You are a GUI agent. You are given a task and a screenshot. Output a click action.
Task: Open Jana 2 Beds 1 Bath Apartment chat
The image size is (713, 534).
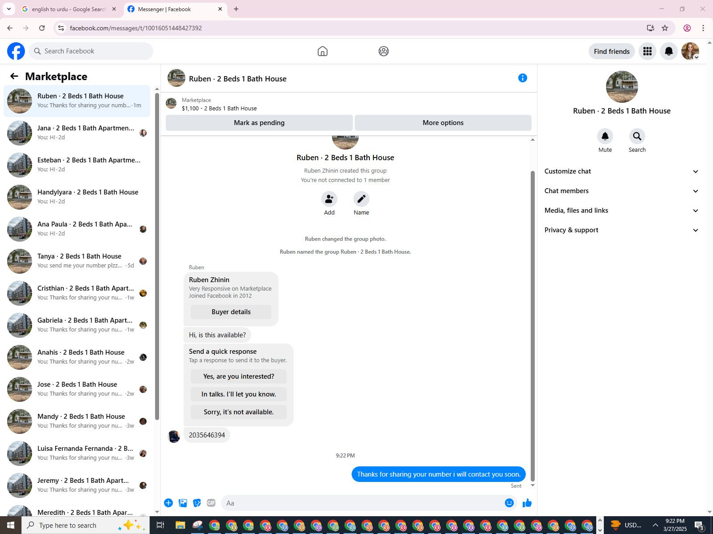tap(77, 133)
